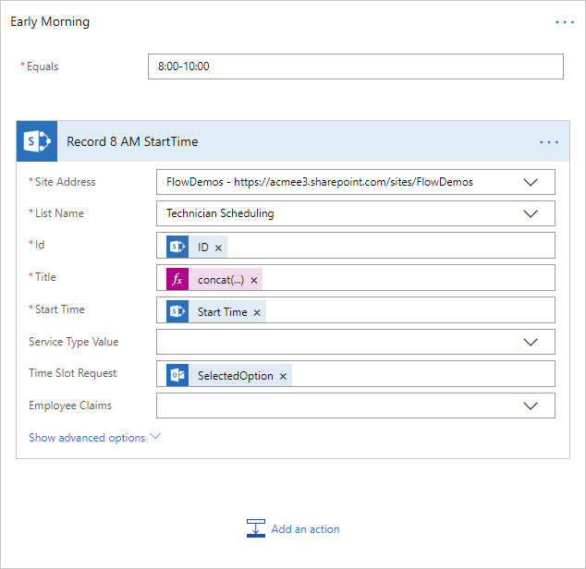Click the Service Type Value label
This screenshot has height=569, width=586.
(74, 342)
